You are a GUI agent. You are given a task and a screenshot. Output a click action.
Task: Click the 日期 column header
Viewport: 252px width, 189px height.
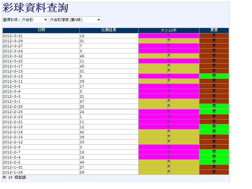coord(41,30)
